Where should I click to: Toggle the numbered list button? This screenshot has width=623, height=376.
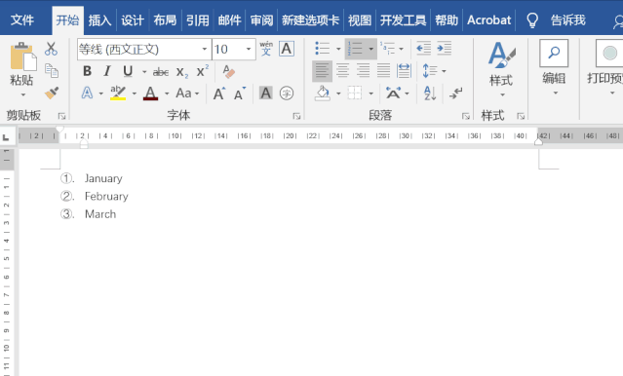(355, 49)
